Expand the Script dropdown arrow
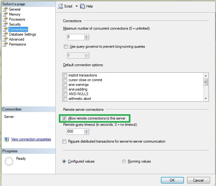 77,6
